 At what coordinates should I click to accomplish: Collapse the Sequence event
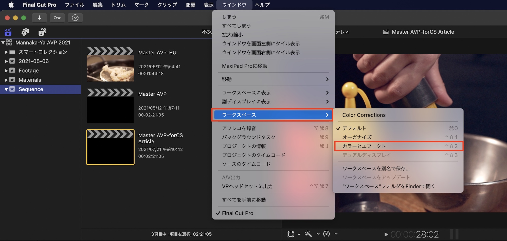(x=6, y=89)
